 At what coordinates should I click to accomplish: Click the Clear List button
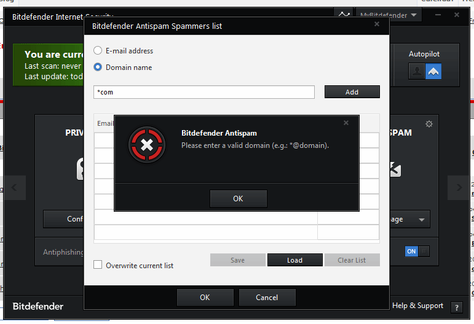point(352,260)
